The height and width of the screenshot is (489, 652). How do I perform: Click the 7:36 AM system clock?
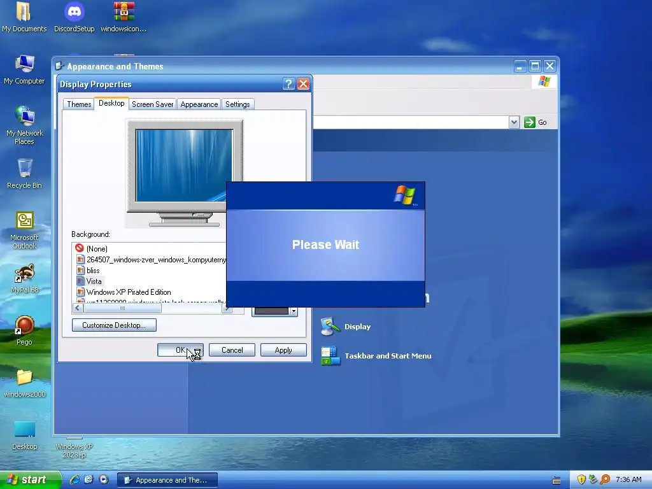pos(628,480)
